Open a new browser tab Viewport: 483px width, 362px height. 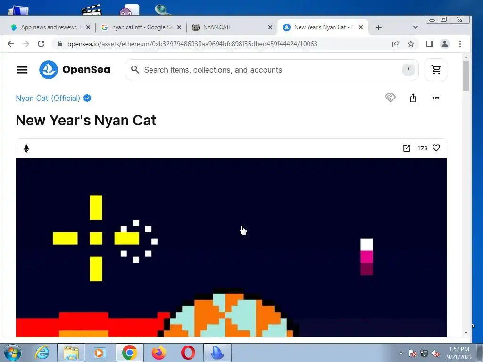point(379,27)
